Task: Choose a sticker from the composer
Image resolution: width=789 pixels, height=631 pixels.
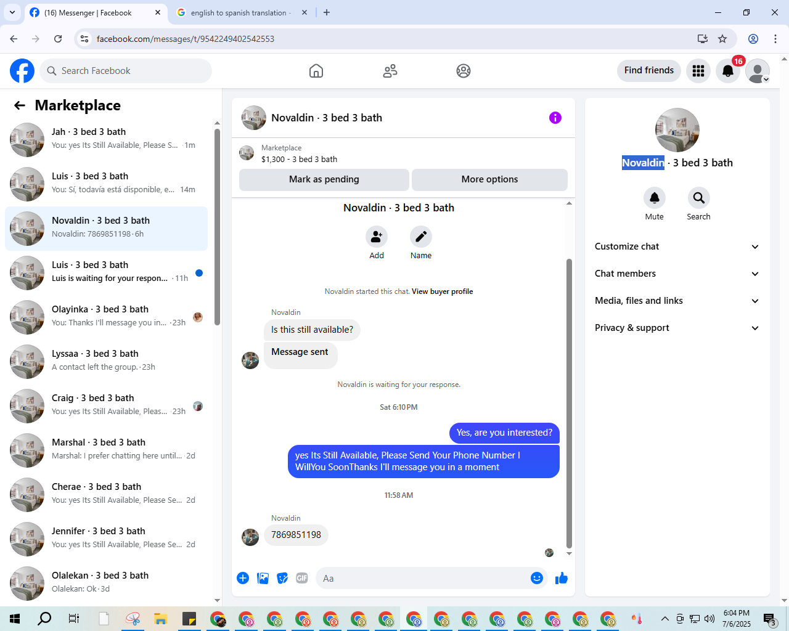Action: click(x=283, y=578)
